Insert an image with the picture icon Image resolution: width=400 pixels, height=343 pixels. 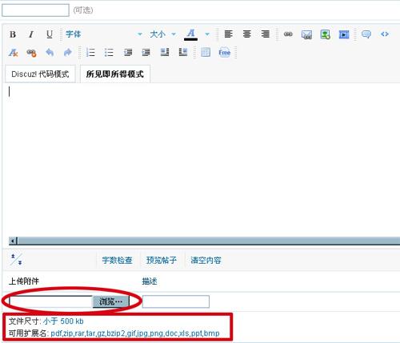[326, 34]
